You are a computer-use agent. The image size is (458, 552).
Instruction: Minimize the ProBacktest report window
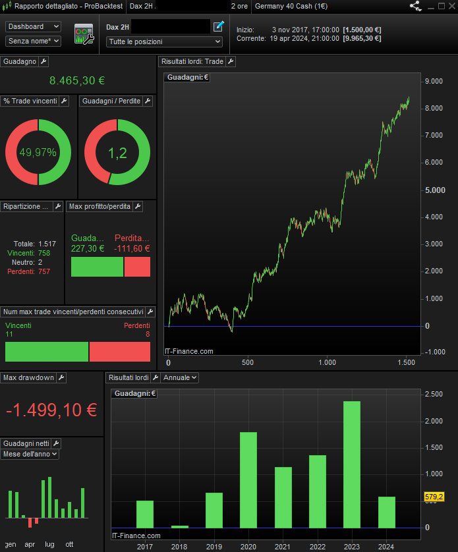[x=430, y=7]
